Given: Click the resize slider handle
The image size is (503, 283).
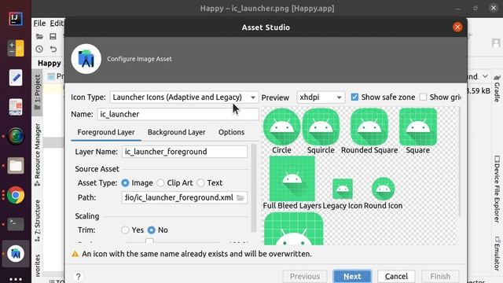Looking at the screenshot, I should [149, 241].
